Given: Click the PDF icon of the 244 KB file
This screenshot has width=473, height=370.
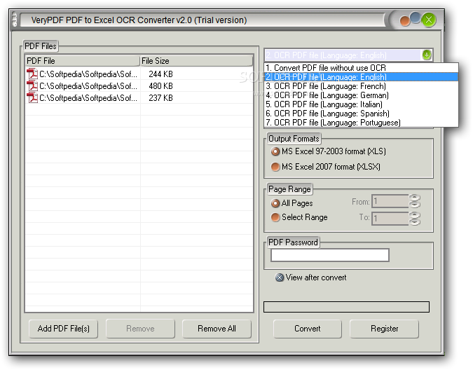Looking at the screenshot, I should pos(32,74).
